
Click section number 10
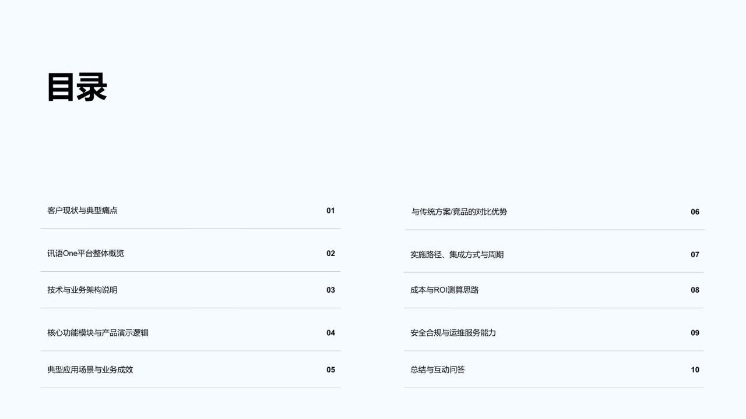(x=695, y=370)
